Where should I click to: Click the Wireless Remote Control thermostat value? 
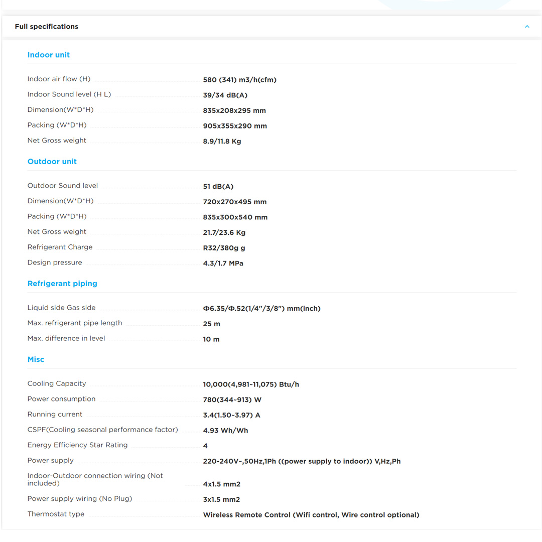[311, 515]
